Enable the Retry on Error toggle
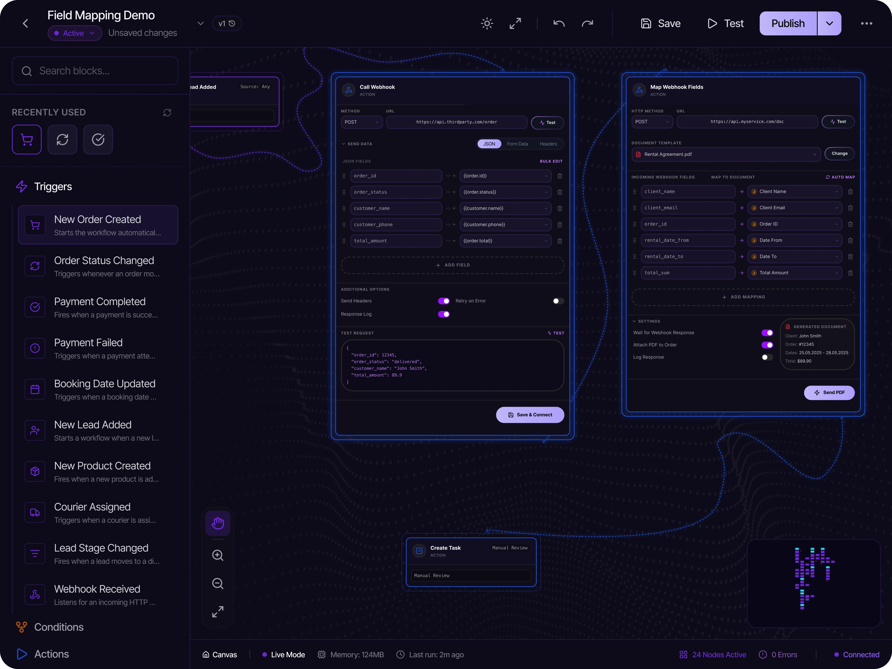 pos(558,301)
